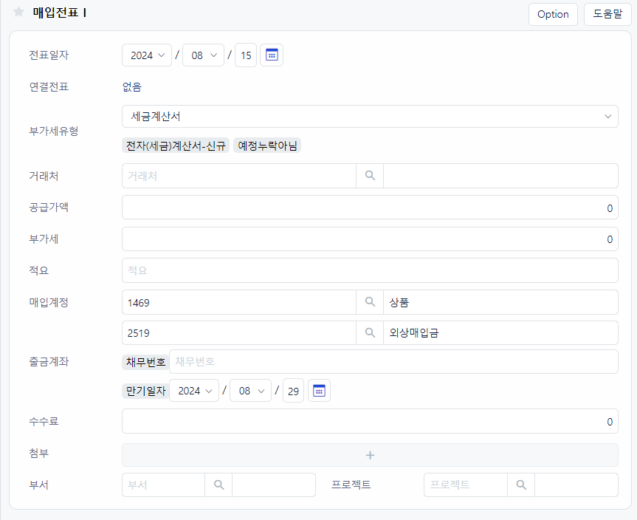The width and height of the screenshot is (637, 520).
Task: Focus the 거래처 code input field
Action: tap(239, 176)
